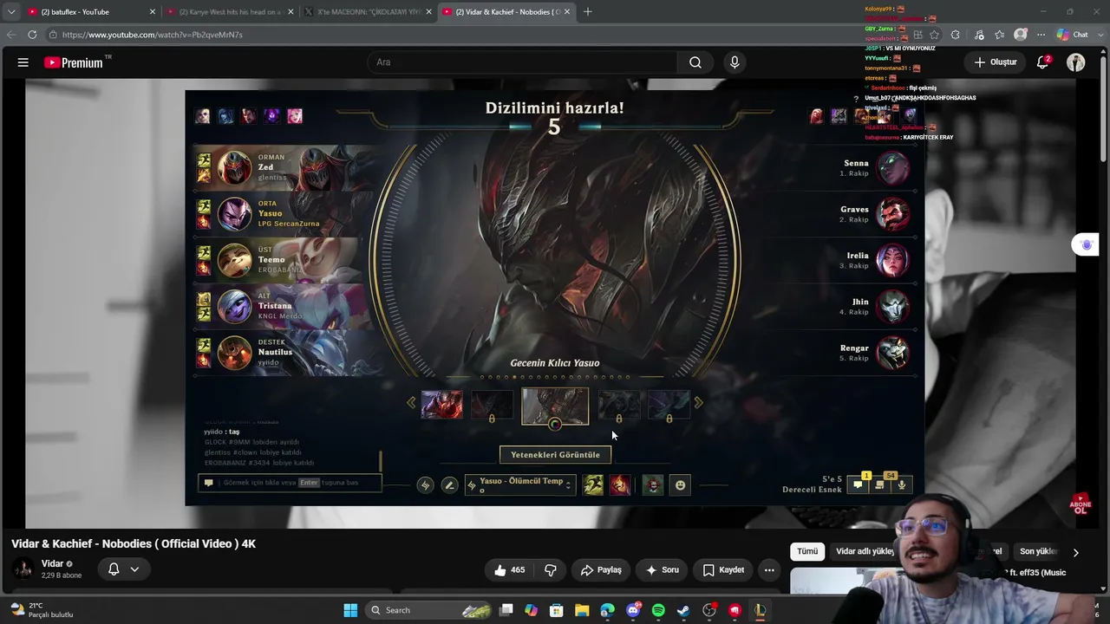Screen dimensions: 1110x624
Task: Click the YouTube search magnifier button
Action: pyautogui.click(x=695, y=62)
